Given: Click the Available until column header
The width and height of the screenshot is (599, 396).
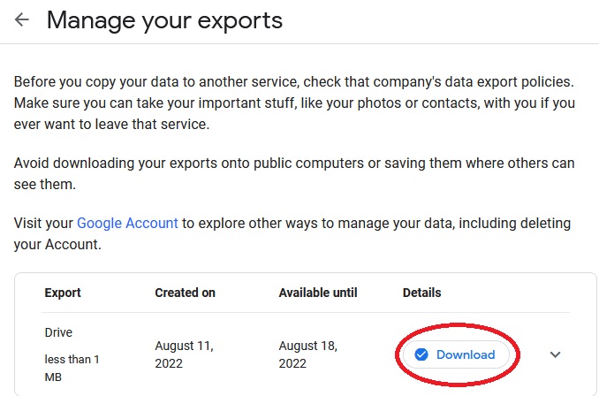Looking at the screenshot, I should [318, 293].
